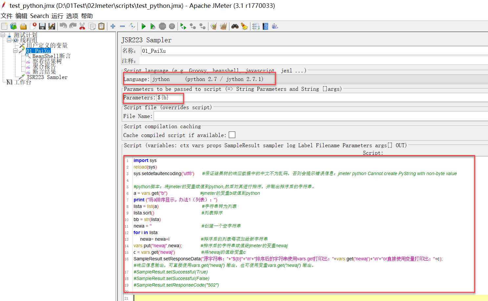488x301 pixels.
Task: Click the Function helper list icon
Action: [x=256, y=26]
